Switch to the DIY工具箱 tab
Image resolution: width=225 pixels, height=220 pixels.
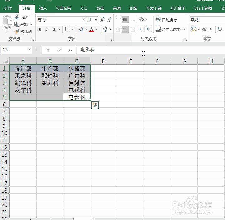click(203, 8)
